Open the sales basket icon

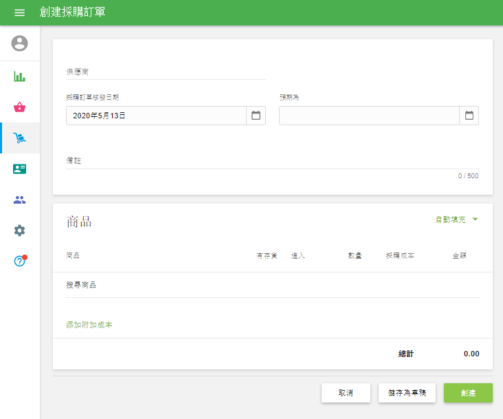[x=19, y=107]
